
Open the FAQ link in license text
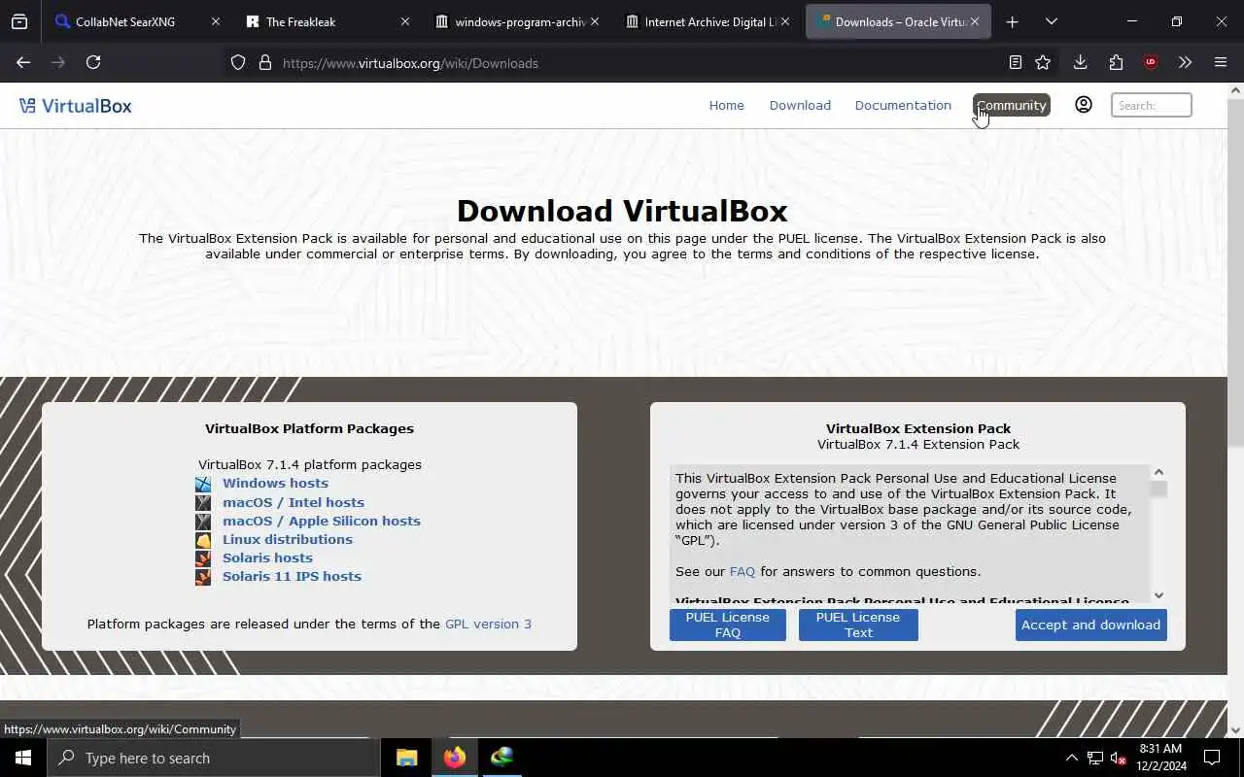(x=743, y=571)
